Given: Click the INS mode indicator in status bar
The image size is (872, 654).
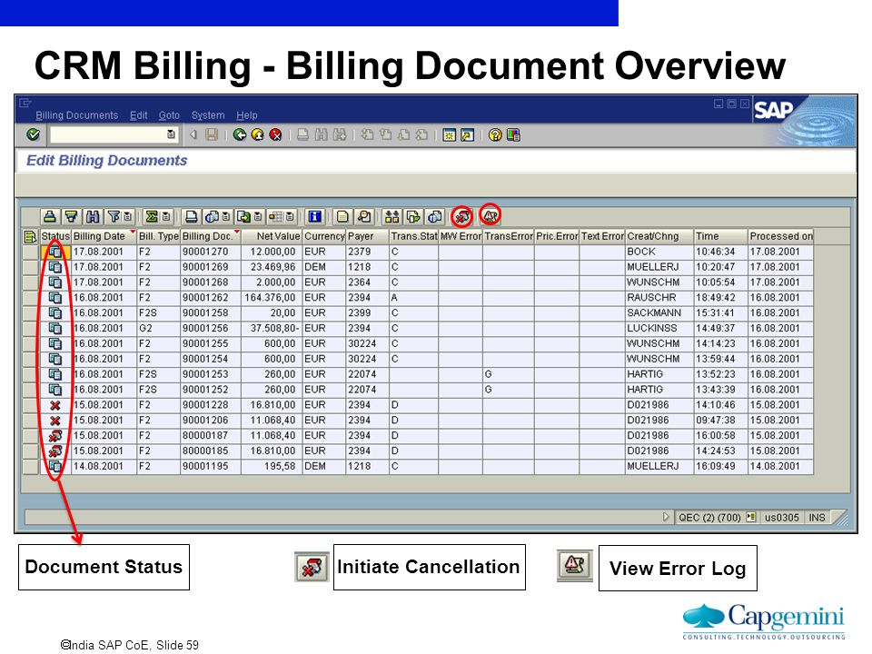Looking at the screenshot, I should pos(817,517).
